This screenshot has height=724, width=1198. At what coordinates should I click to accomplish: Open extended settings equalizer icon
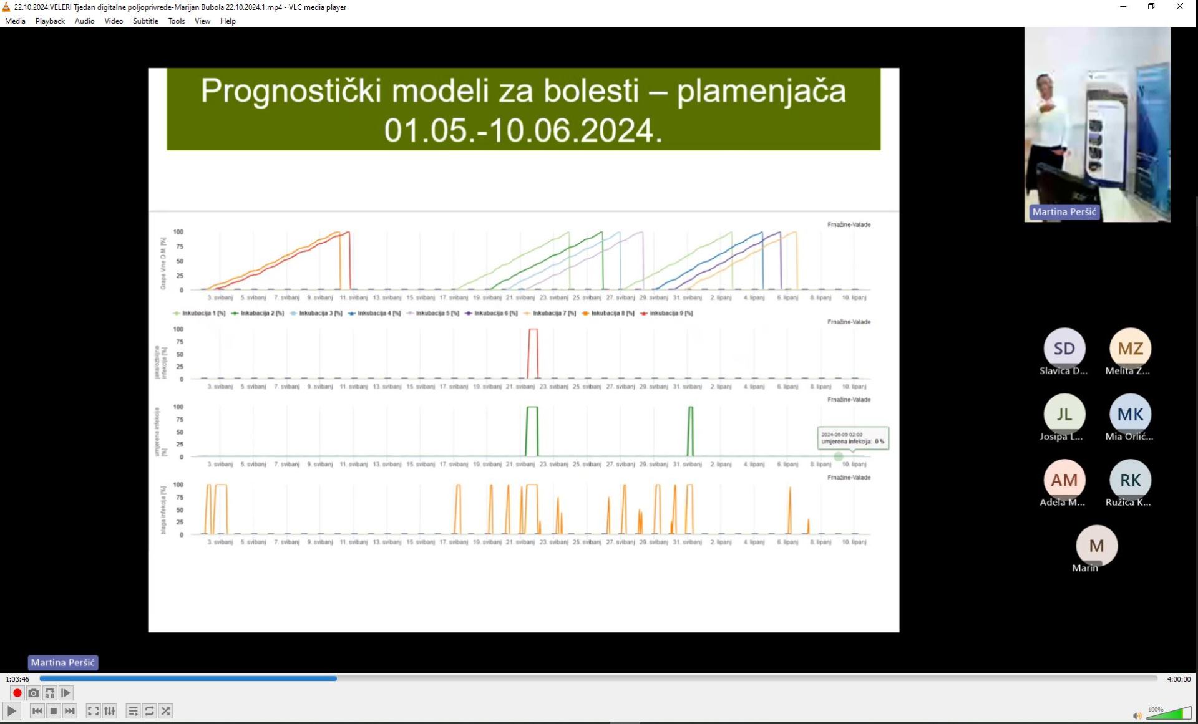[110, 711]
